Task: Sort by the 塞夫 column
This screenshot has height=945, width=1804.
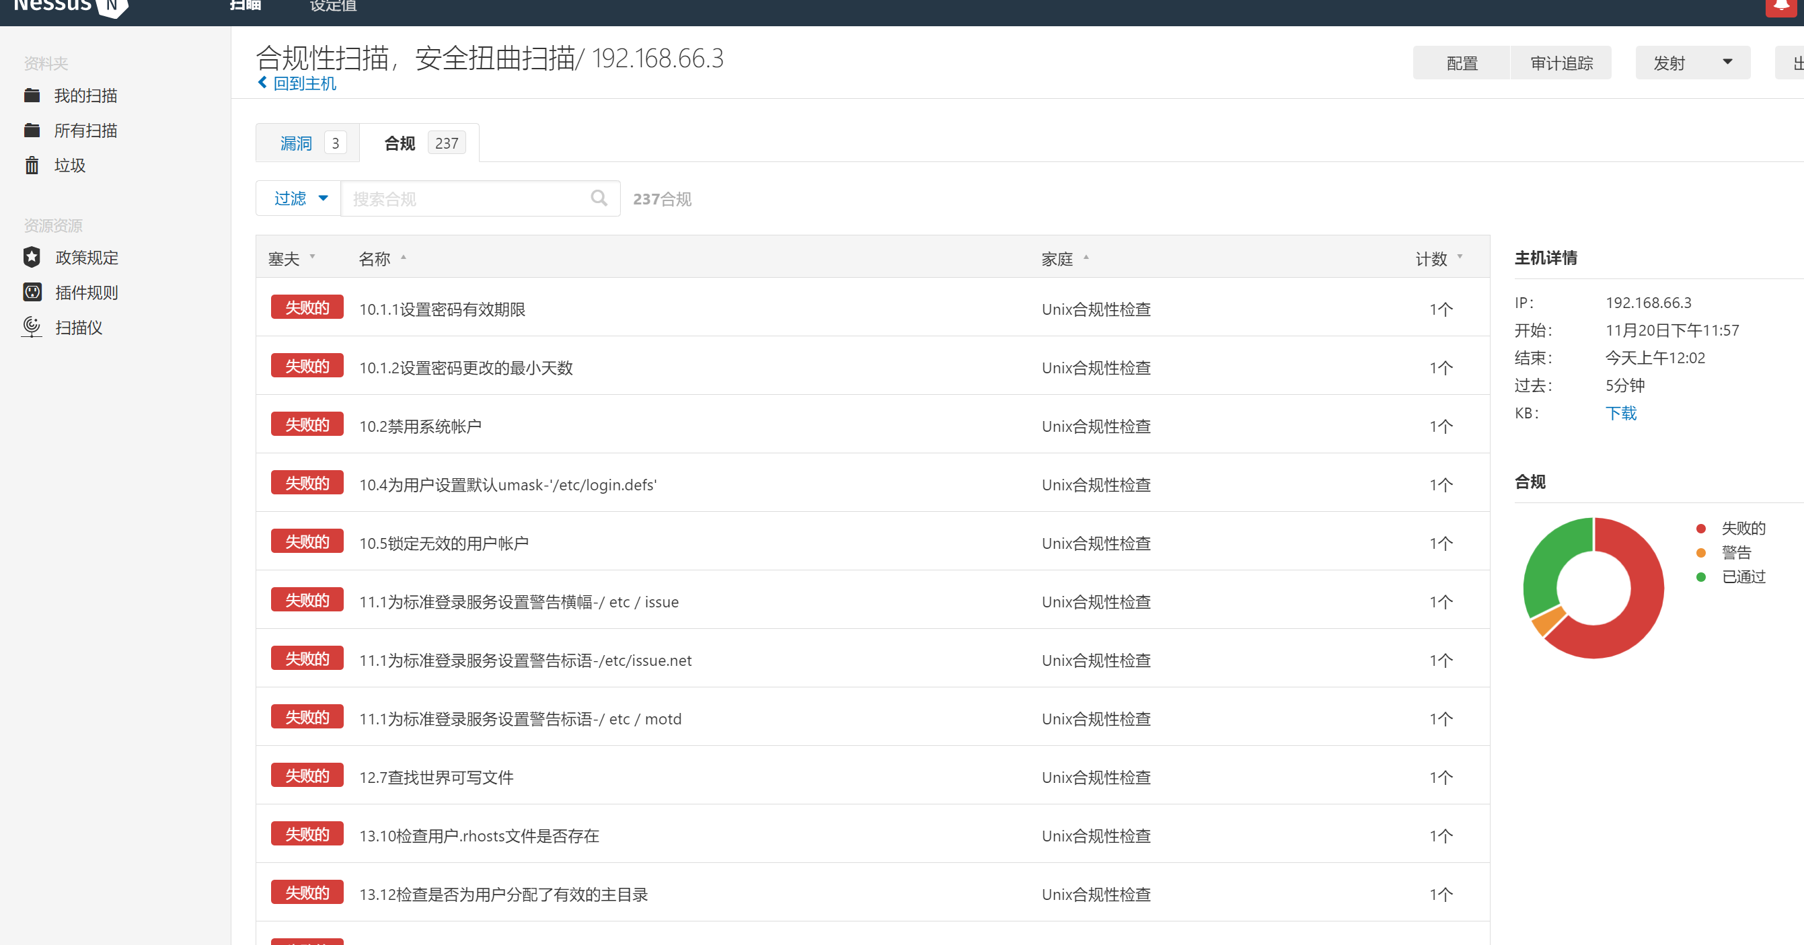Action: tap(291, 258)
